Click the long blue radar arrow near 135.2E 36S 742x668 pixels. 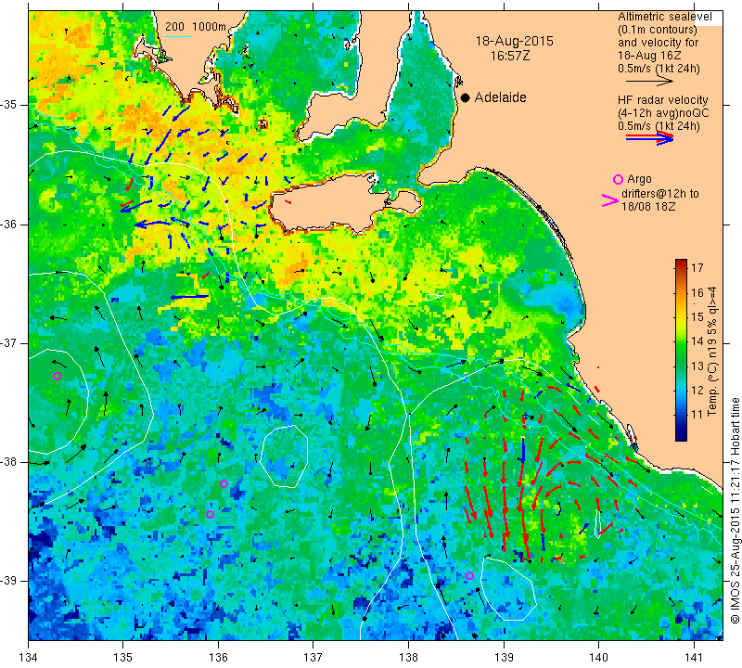[x=153, y=224]
